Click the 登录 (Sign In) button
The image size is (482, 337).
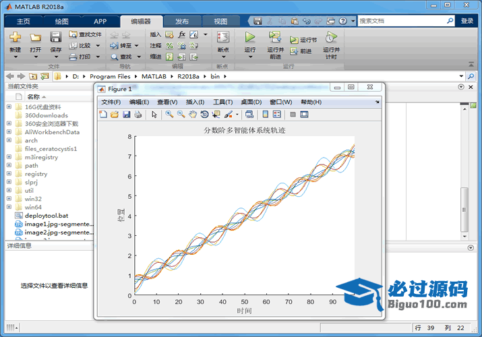coord(467,21)
